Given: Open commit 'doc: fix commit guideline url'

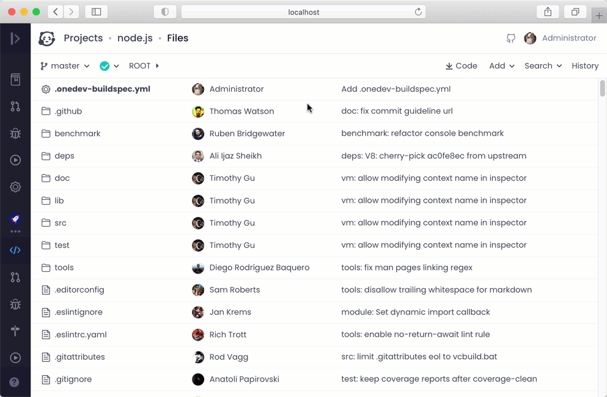Looking at the screenshot, I should (x=397, y=111).
